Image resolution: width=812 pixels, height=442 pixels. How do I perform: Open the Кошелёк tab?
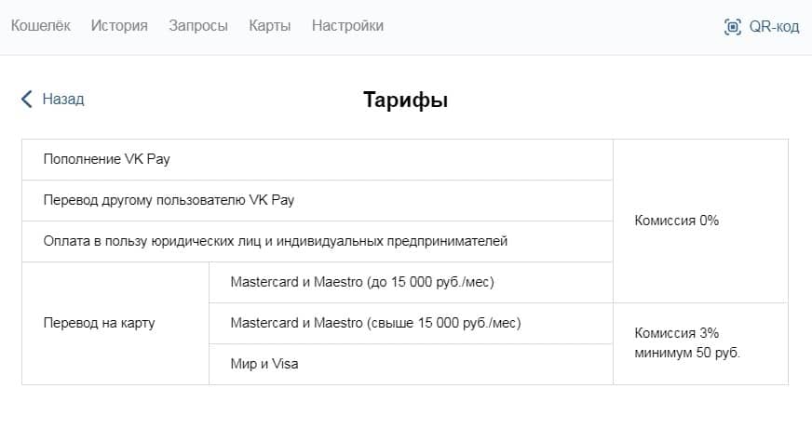click(x=40, y=25)
